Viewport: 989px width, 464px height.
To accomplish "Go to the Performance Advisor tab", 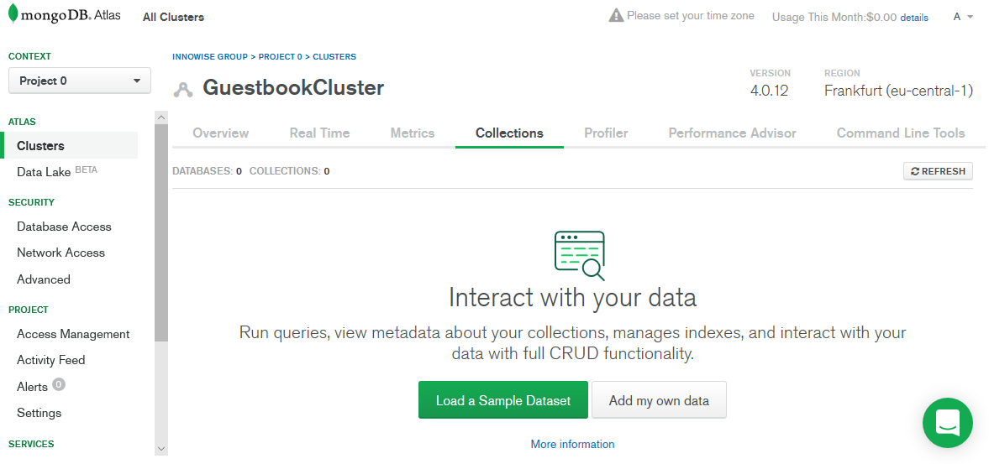I will tap(732, 133).
